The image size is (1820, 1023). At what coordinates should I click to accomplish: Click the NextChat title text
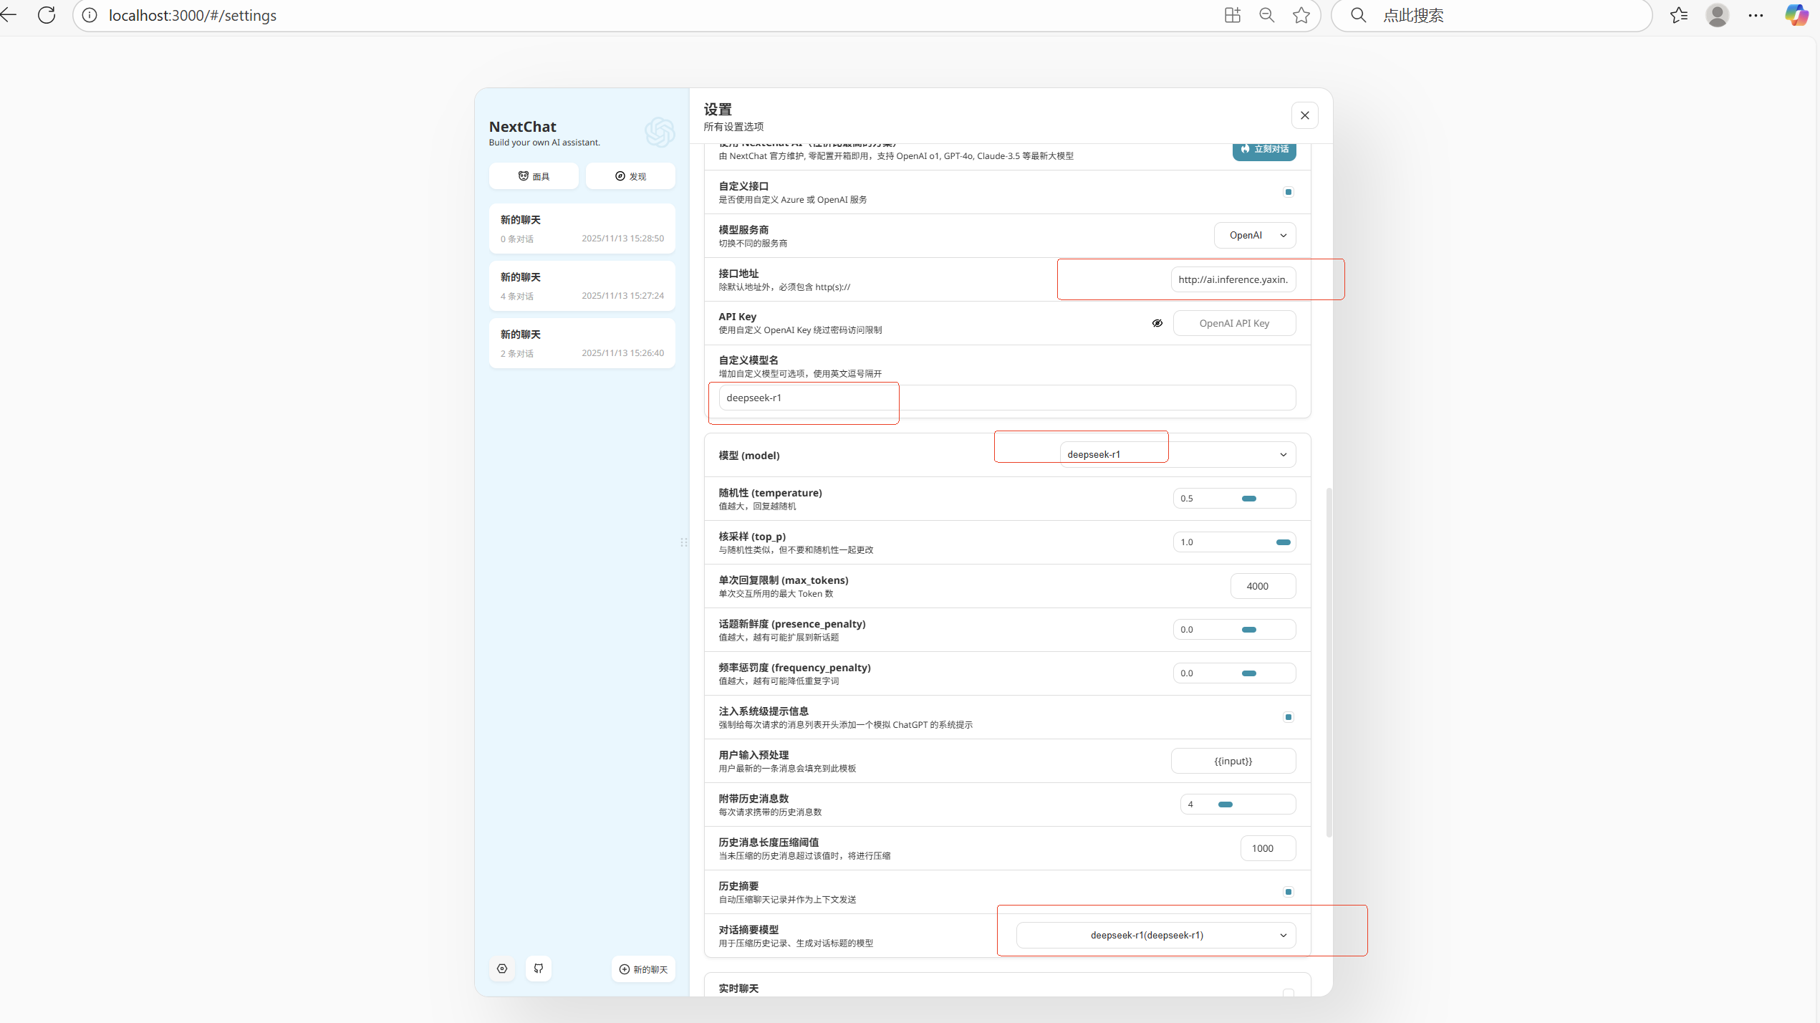(x=522, y=127)
